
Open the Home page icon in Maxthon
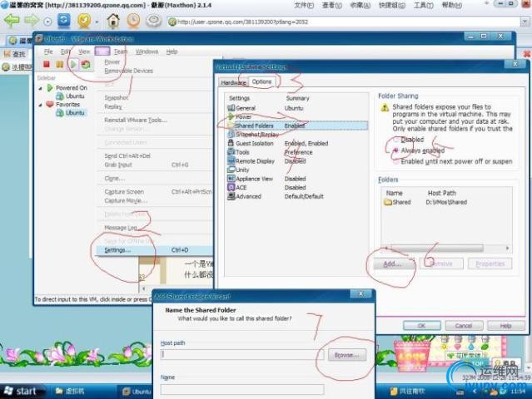click(113, 21)
